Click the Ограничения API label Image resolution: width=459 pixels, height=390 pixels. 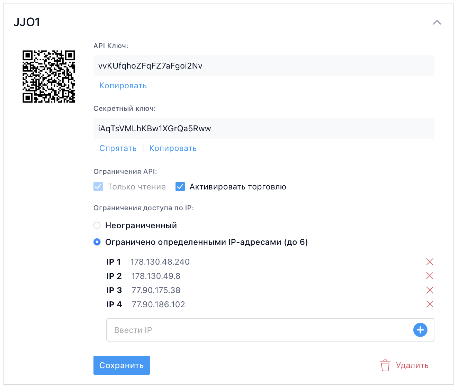[x=125, y=171]
